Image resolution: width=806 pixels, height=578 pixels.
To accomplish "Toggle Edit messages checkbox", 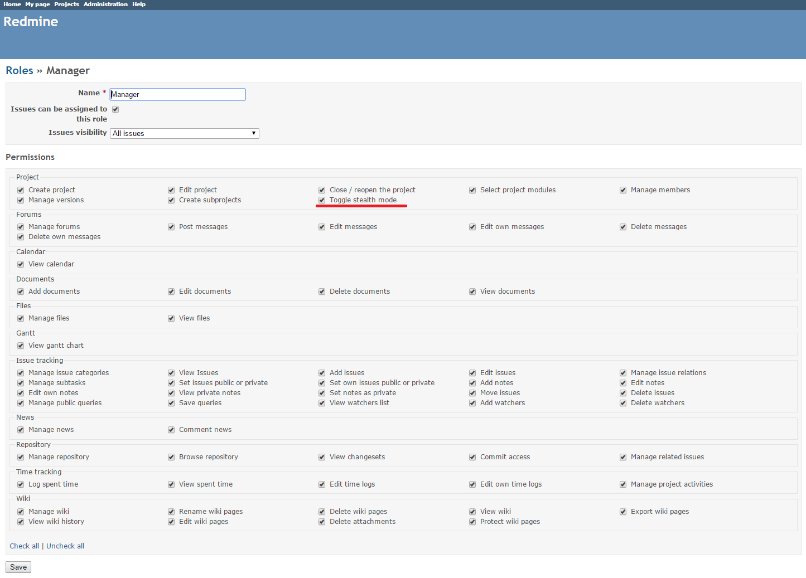I will [x=322, y=227].
